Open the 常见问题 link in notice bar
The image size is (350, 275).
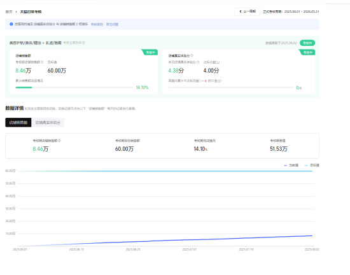[112, 24]
